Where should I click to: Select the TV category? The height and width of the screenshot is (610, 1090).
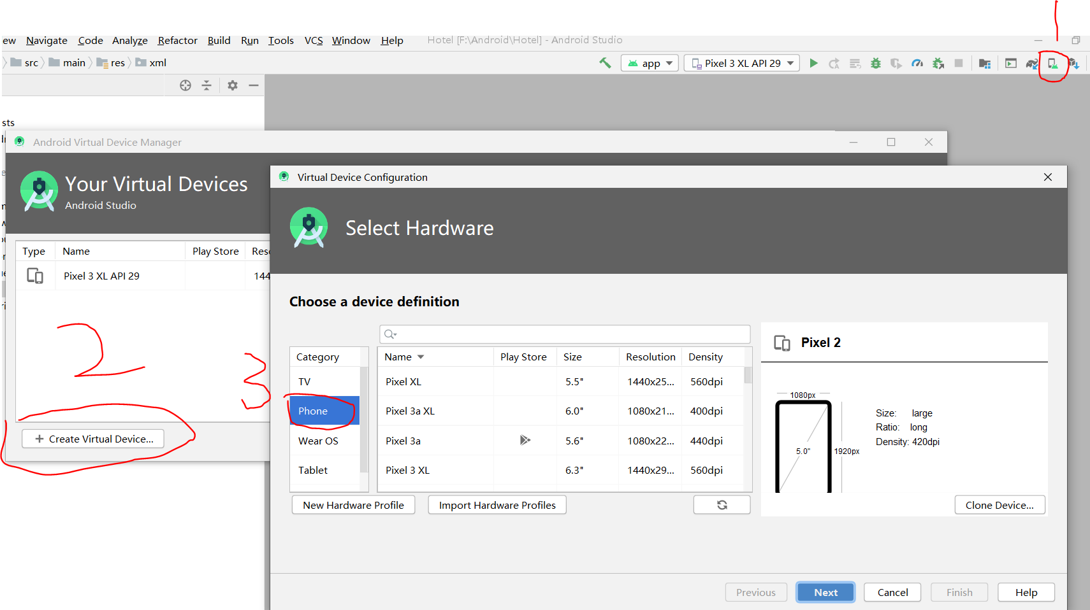tap(325, 381)
